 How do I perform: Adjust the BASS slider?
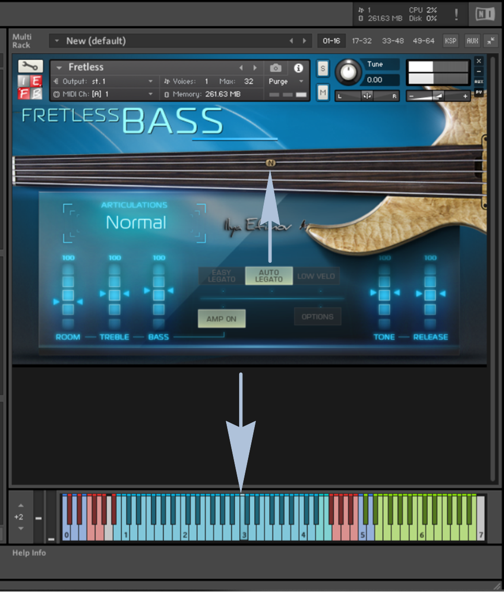[x=159, y=297]
